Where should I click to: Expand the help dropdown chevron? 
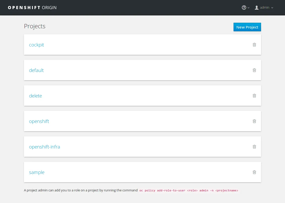[x=248, y=8]
